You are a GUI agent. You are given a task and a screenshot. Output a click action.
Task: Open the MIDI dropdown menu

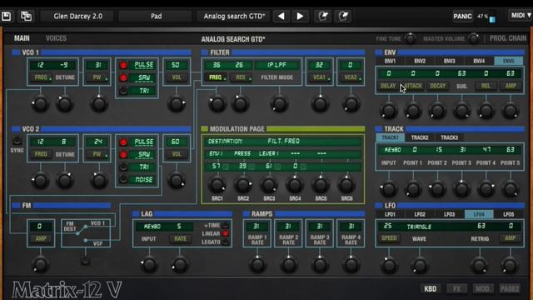pos(521,15)
